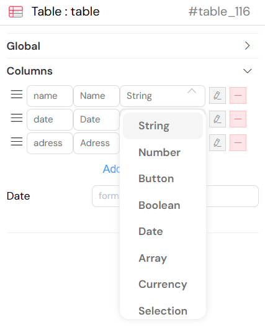
Task: Collapse the Columns section chevron
Action: [x=247, y=71]
